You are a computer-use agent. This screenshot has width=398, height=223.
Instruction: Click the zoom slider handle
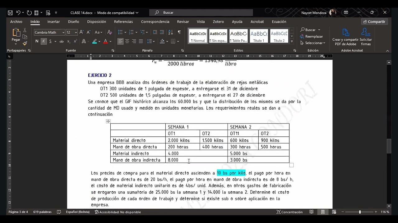pos(360,212)
